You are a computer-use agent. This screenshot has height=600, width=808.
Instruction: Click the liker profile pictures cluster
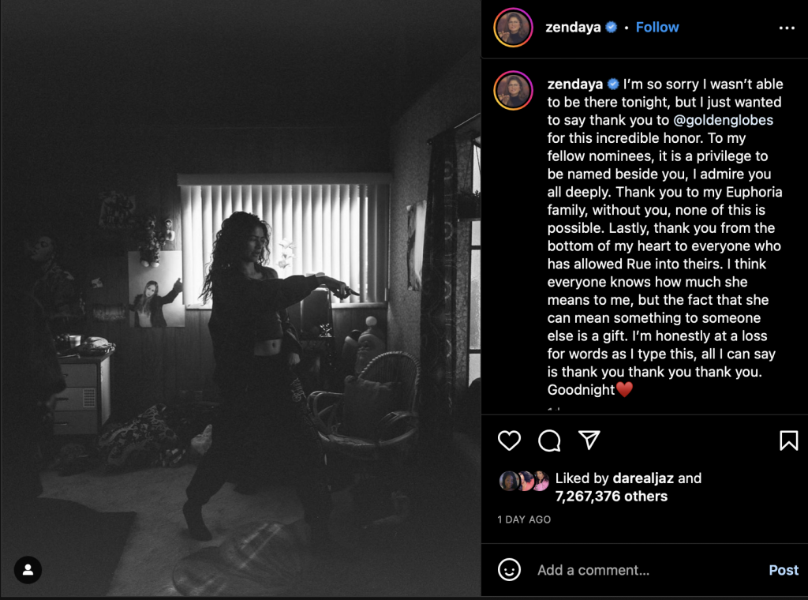524,481
